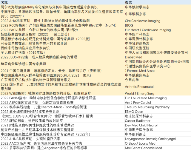This screenshot has height=150, width=191.
Task: Click the J Formos Med Assoc cell
Action: tap(158, 71)
